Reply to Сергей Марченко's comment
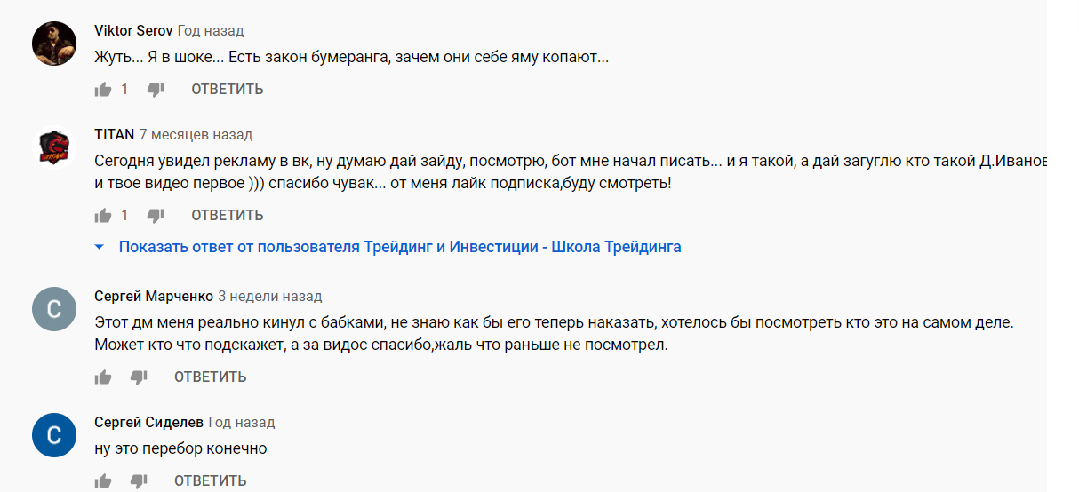 [210, 377]
